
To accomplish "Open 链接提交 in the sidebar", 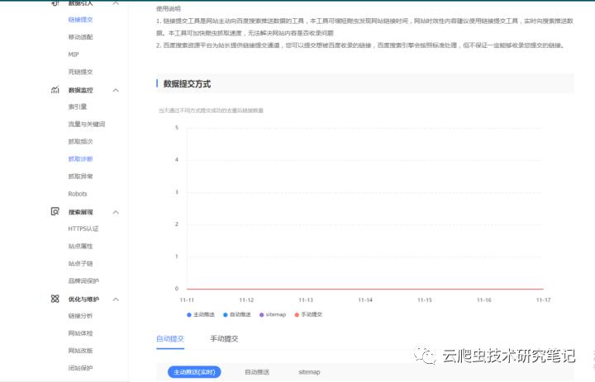I will point(80,20).
